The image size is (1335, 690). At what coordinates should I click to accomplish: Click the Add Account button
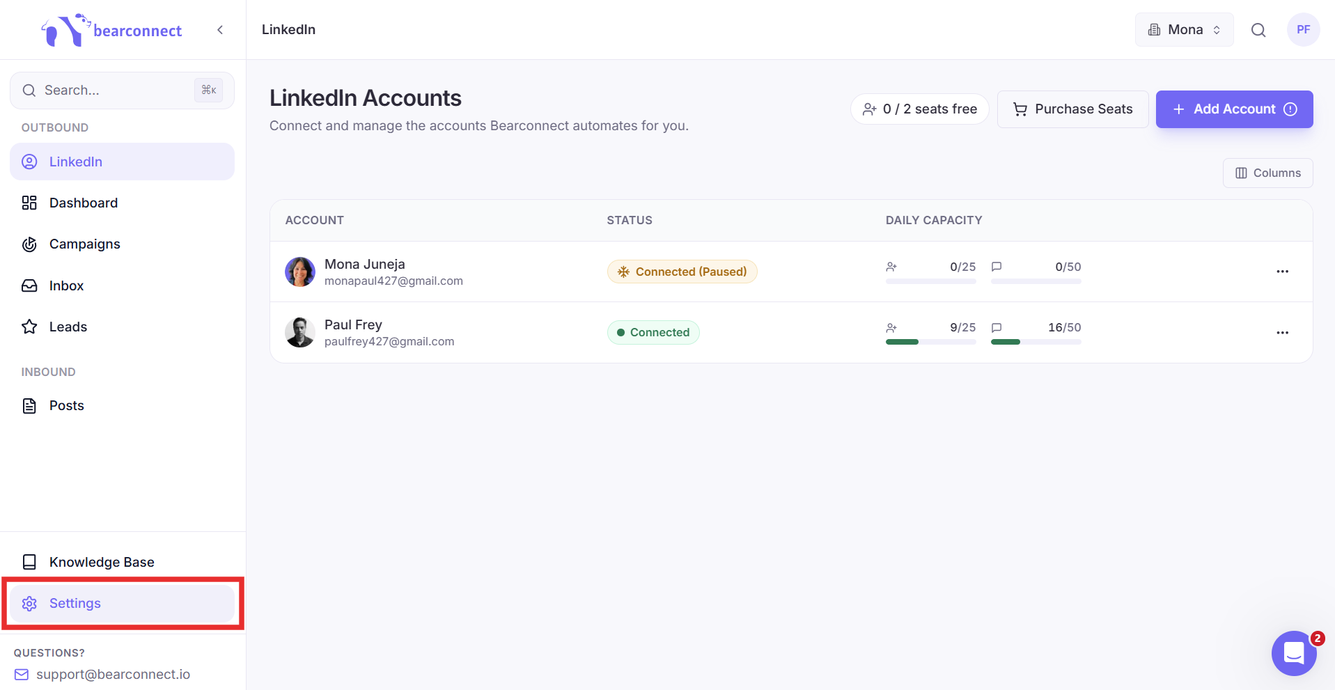tap(1234, 109)
